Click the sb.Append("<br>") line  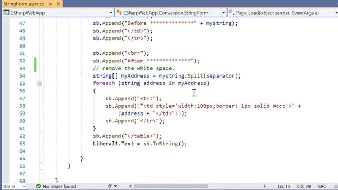tap(121, 53)
